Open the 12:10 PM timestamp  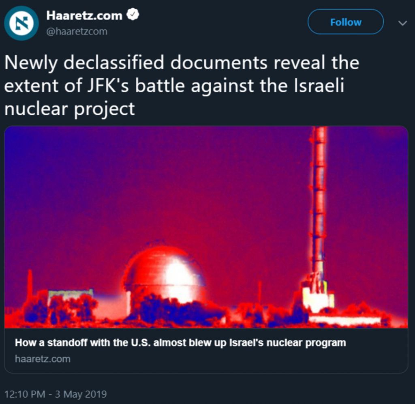[x=25, y=394]
